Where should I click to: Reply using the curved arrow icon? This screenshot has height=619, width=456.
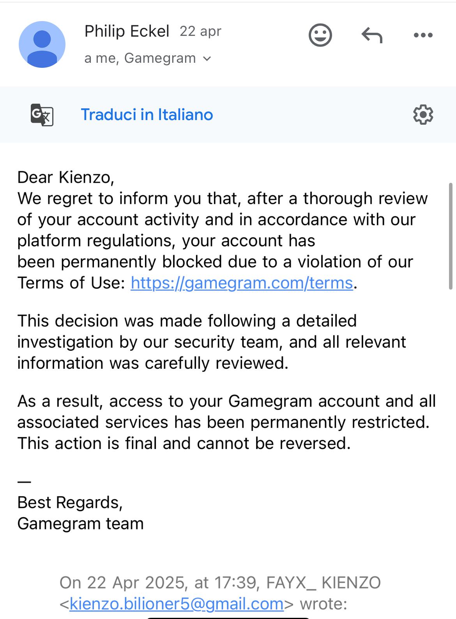pos(372,35)
